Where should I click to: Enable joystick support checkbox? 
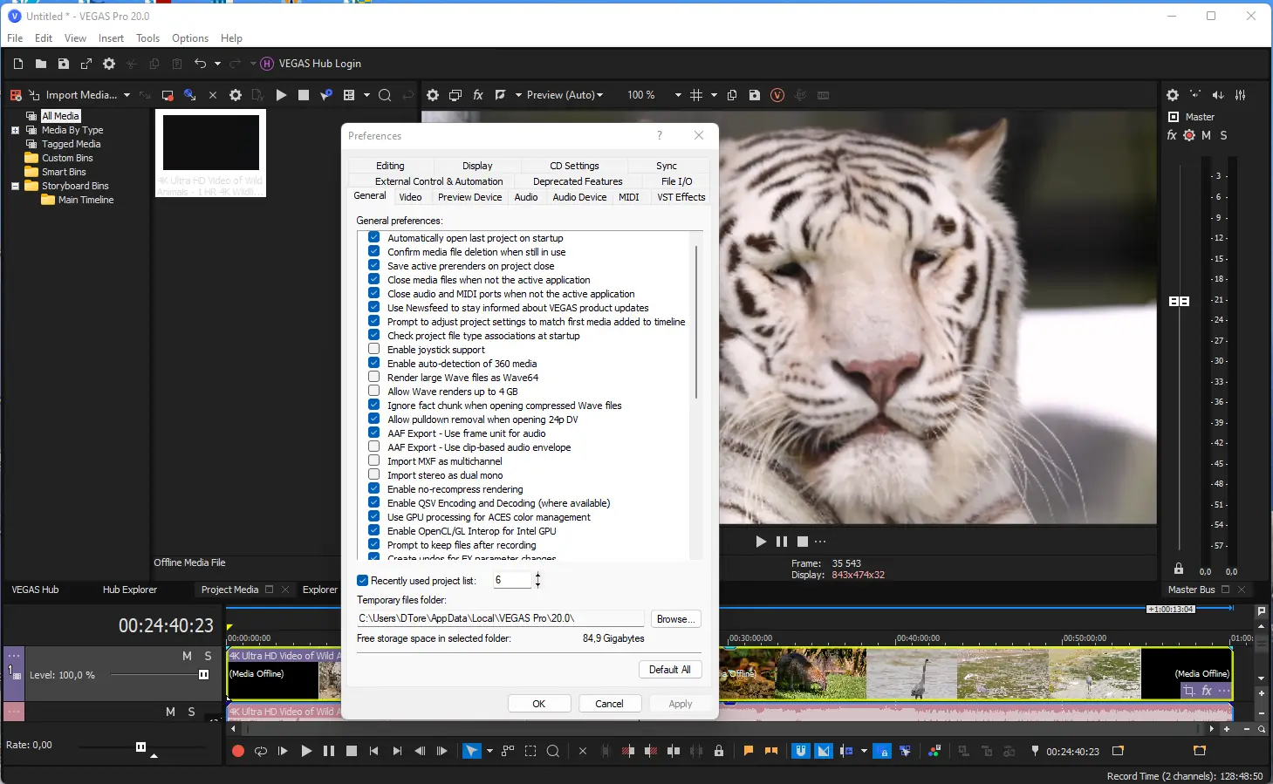click(x=374, y=349)
